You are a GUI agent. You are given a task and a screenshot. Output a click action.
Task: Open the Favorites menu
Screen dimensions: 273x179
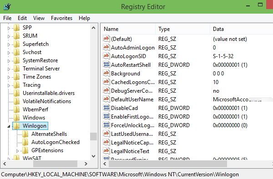click(61, 18)
